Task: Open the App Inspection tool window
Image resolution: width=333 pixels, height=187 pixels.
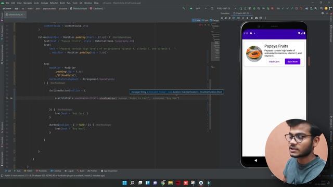Action: (x=109, y=171)
